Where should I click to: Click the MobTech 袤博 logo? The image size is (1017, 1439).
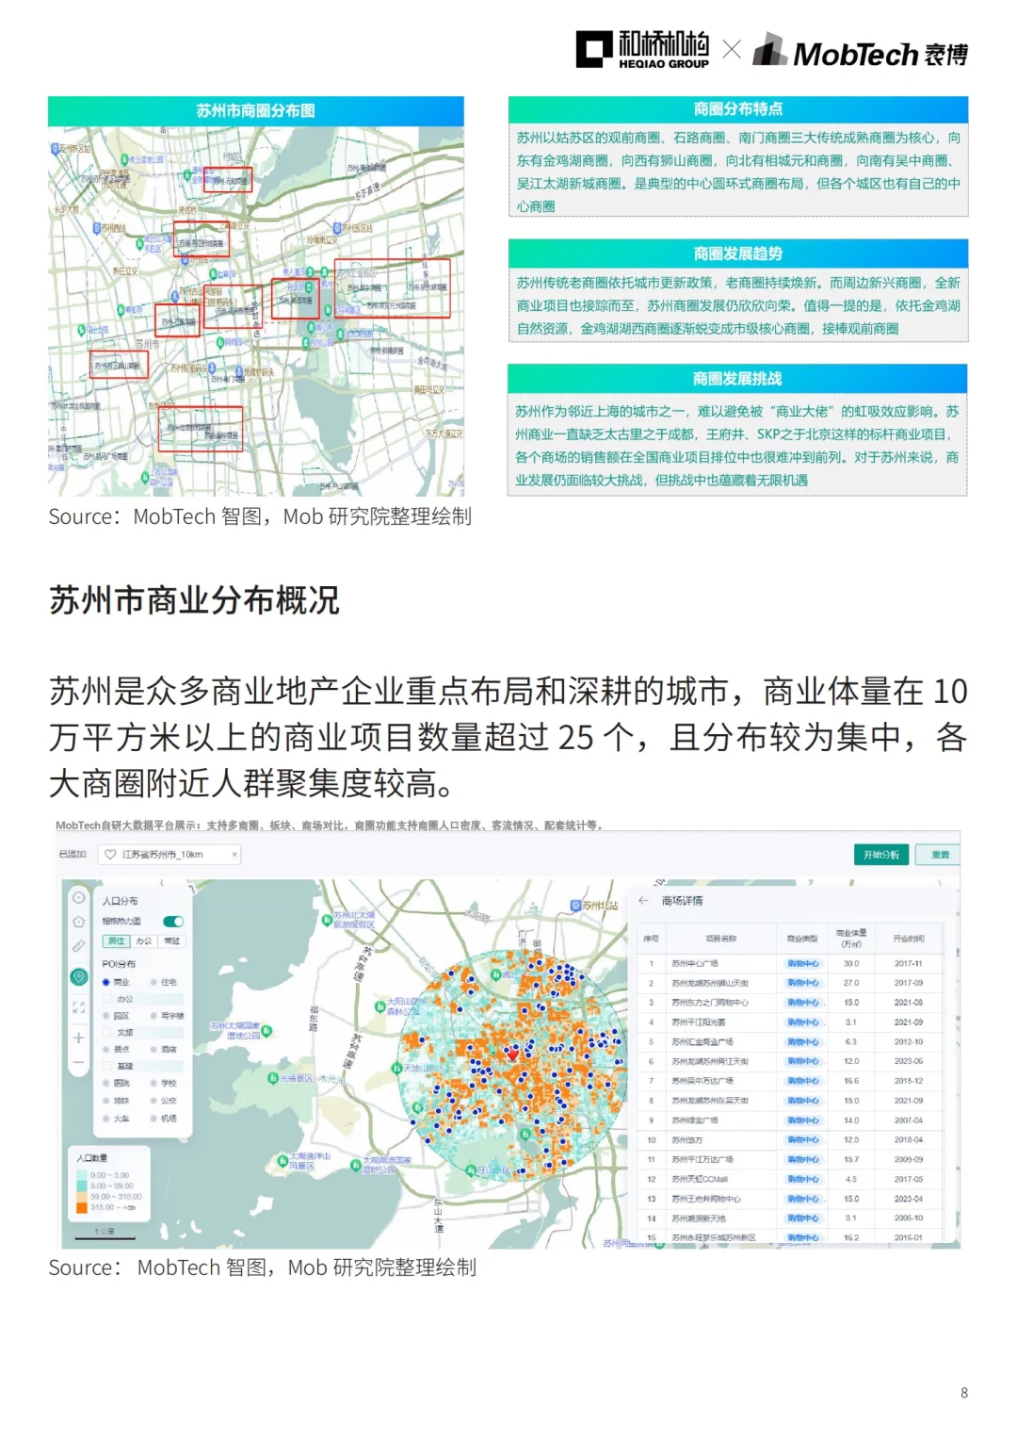point(860,52)
